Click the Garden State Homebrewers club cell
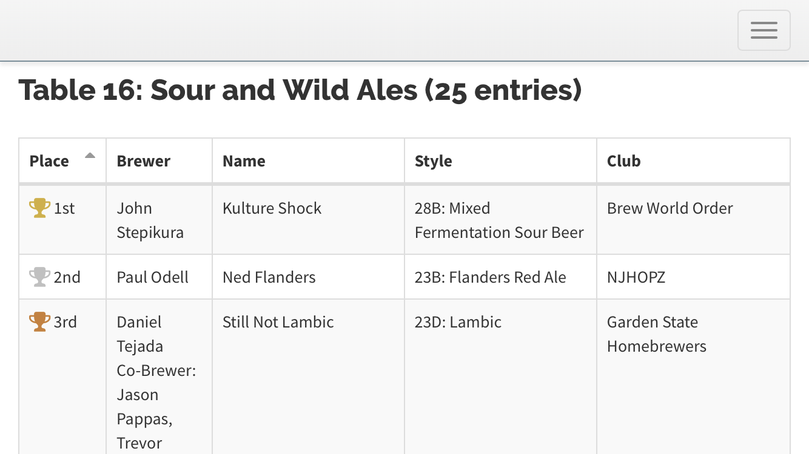 [657, 334]
